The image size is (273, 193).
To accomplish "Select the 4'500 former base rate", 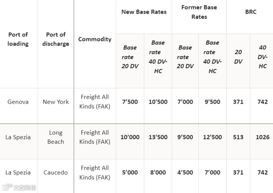I will click(185, 172).
